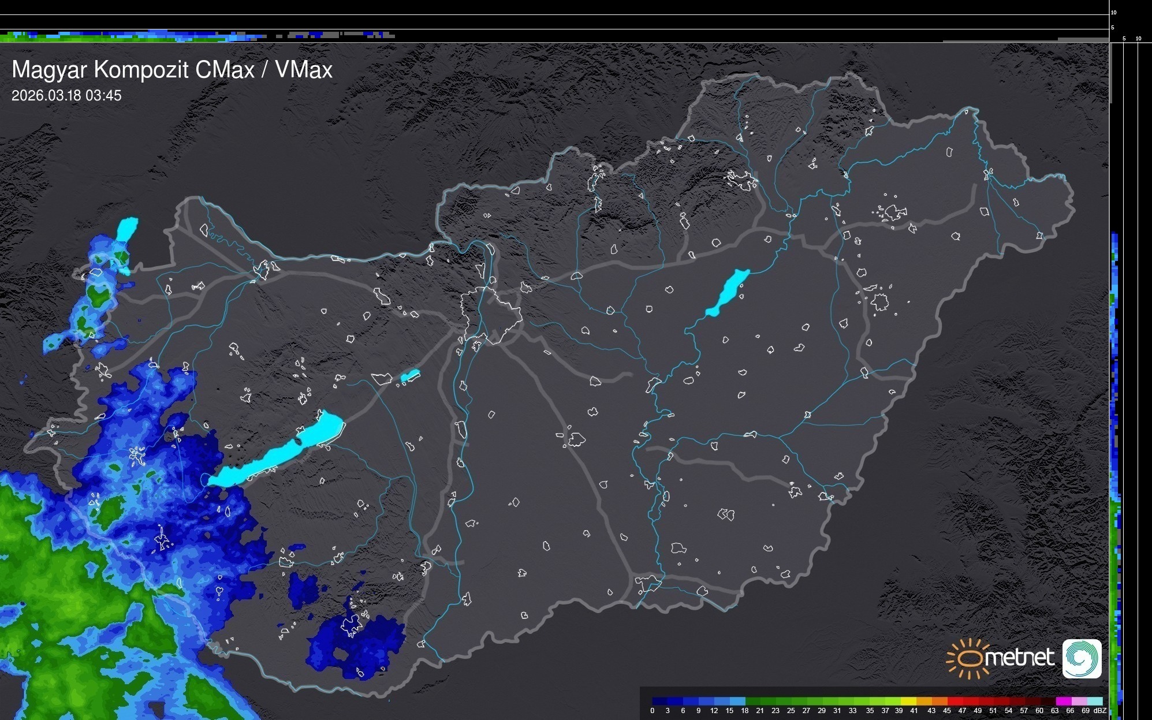Click the teal swirl app icon
The height and width of the screenshot is (720, 1152).
point(1082,658)
